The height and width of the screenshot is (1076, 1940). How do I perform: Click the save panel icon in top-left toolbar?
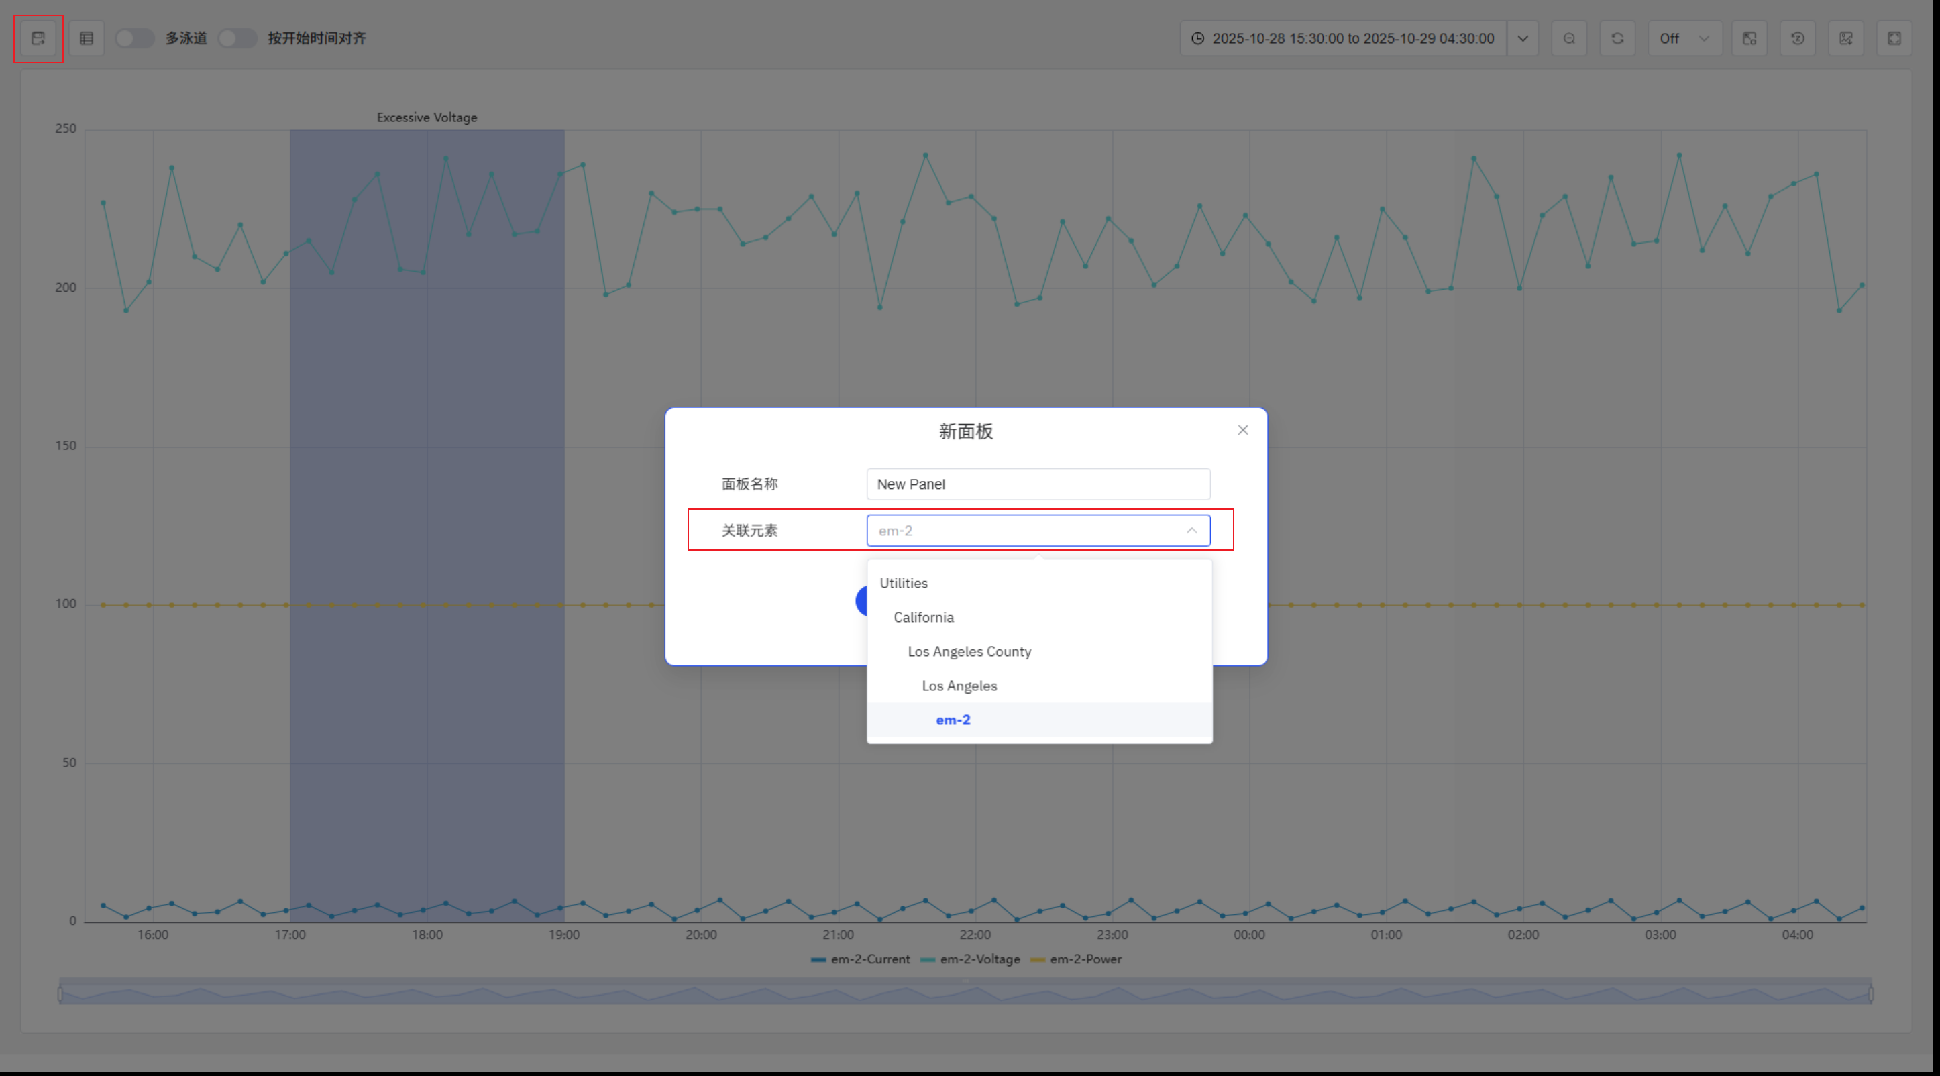pos(38,38)
